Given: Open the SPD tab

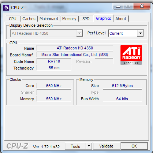Looking at the screenshot, I should [x=86, y=19].
